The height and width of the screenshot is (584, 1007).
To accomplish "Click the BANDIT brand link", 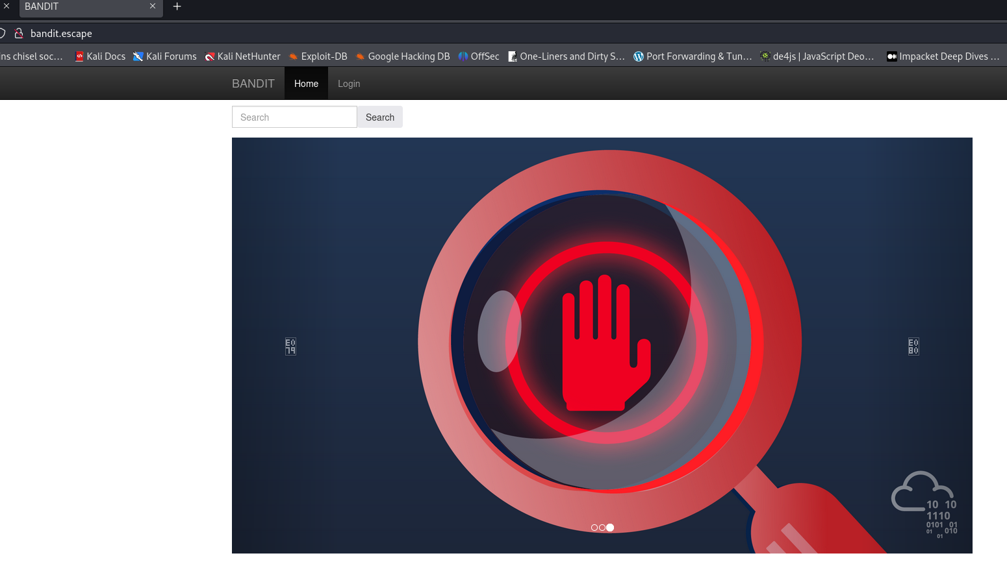I will (x=253, y=84).
